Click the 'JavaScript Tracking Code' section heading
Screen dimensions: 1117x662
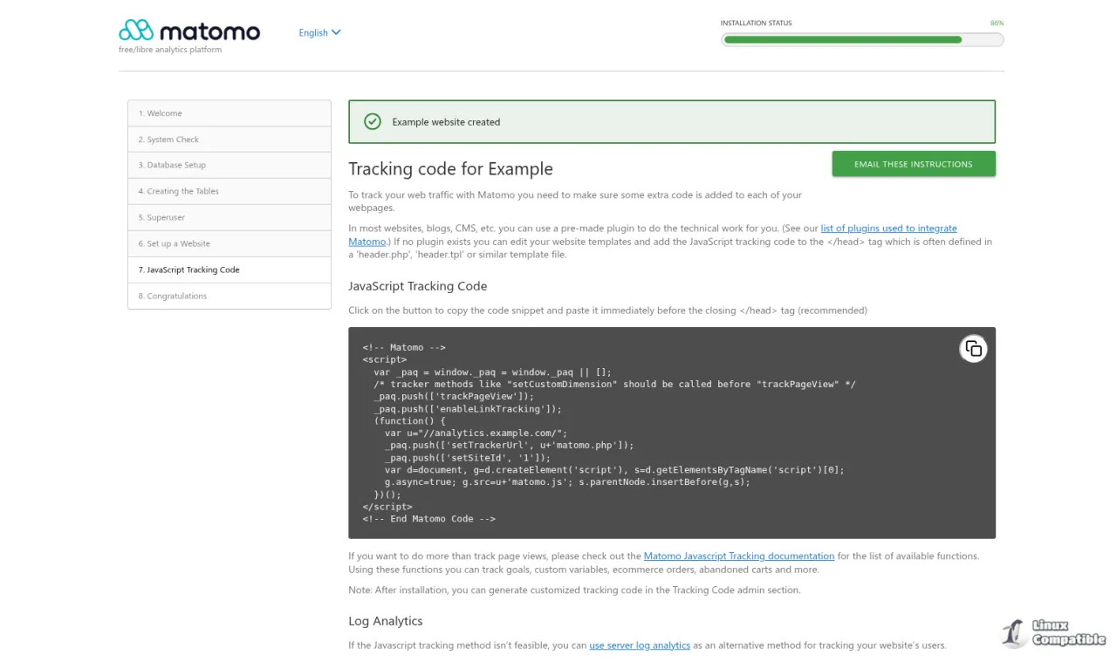coord(418,286)
